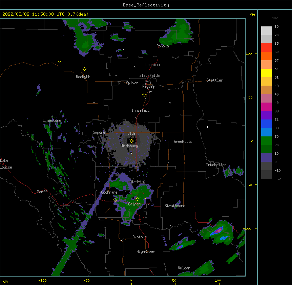Click the Sundre town label
This screenshot has width=292, height=285.
tap(99, 132)
